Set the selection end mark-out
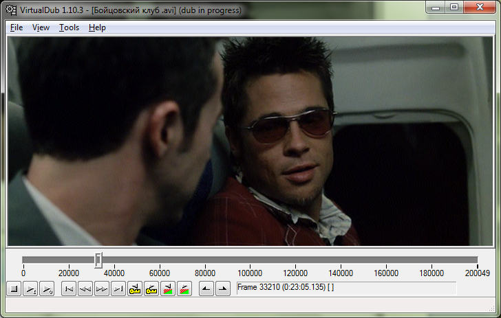The width and height of the screenshot is (501, 318). [x=222, y=289]
